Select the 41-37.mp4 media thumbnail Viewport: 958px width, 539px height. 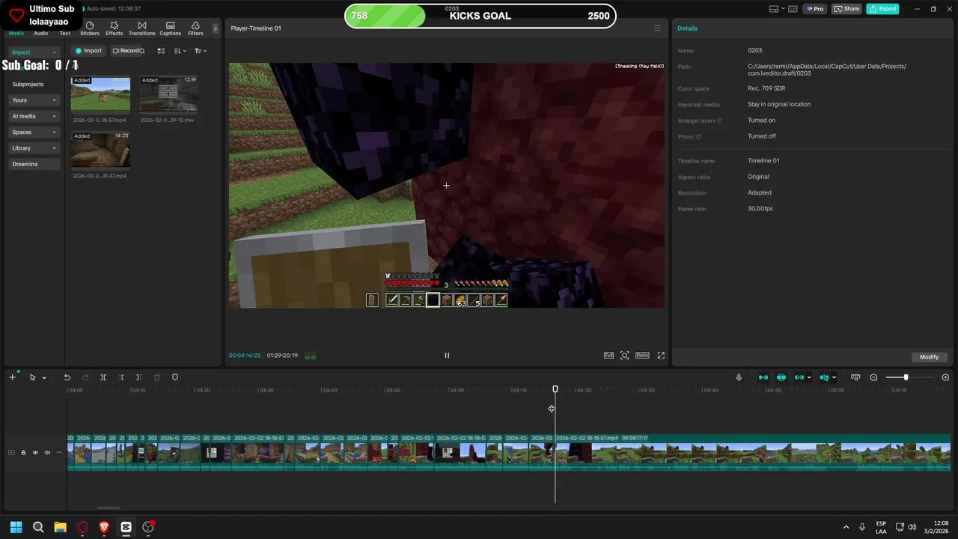(100, 150)
